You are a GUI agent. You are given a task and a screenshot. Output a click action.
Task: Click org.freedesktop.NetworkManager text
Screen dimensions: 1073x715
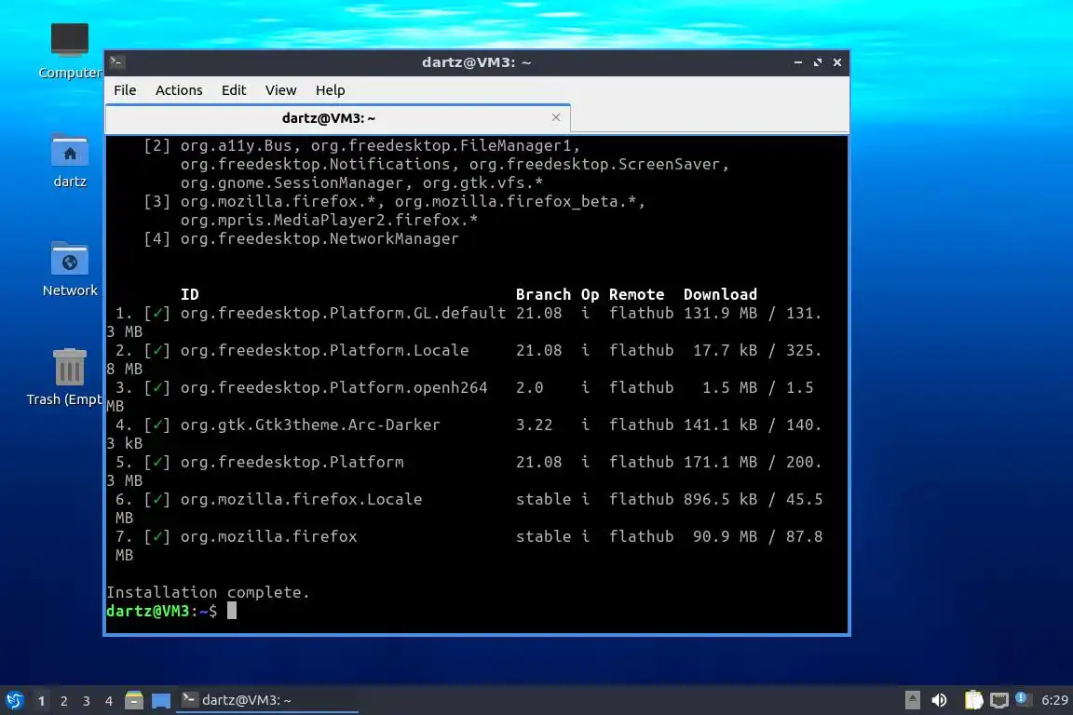[x=319, y=238]
